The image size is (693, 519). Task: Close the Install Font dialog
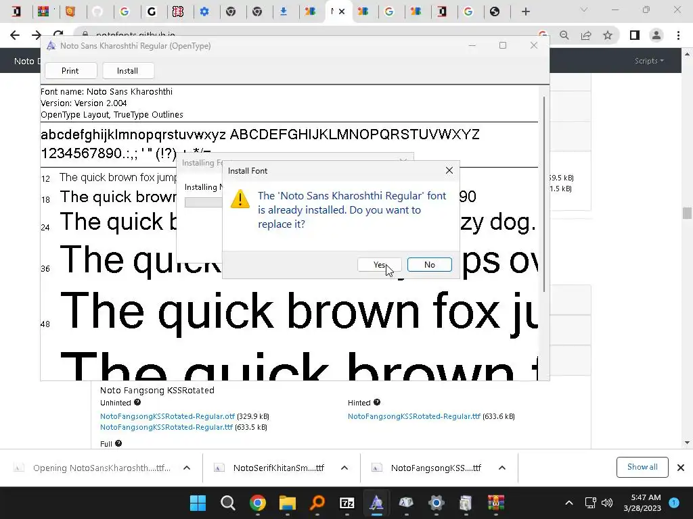[449, 170]
